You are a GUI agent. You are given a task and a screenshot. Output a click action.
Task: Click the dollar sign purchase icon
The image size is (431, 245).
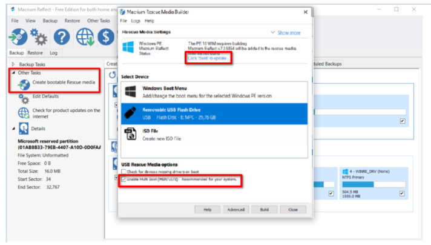(106, 36)
